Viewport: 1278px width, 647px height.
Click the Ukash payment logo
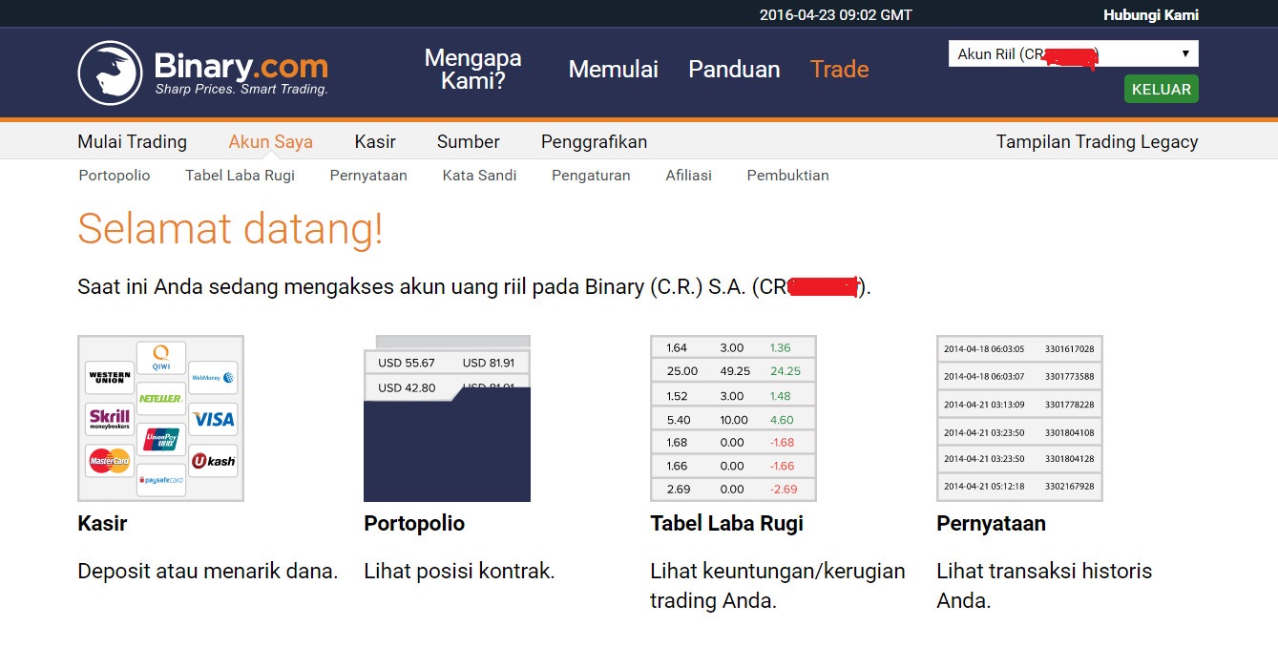(x=213, y=461)
